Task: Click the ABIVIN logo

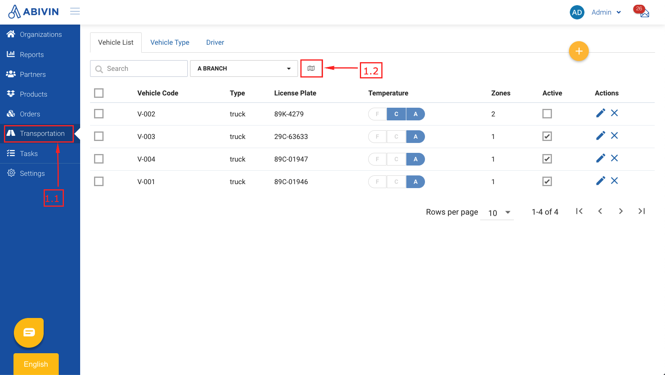Action: point(33,12)
